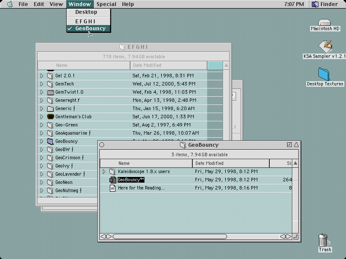Image resolution: width=346 pixels, height=259 pixels.
Task: Select the GeoIvy ƒ folder icon
Action: 50,166
